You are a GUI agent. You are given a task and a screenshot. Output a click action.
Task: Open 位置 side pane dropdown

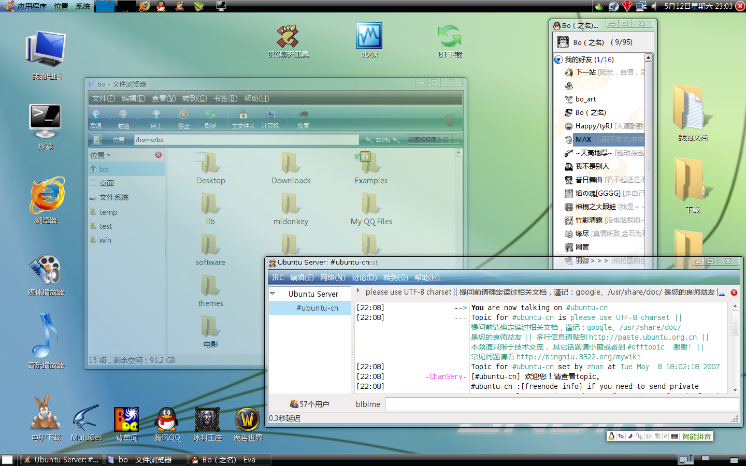click(101, 155)
